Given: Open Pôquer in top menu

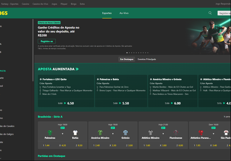Looking at the screenshot, I should point(64,4).
